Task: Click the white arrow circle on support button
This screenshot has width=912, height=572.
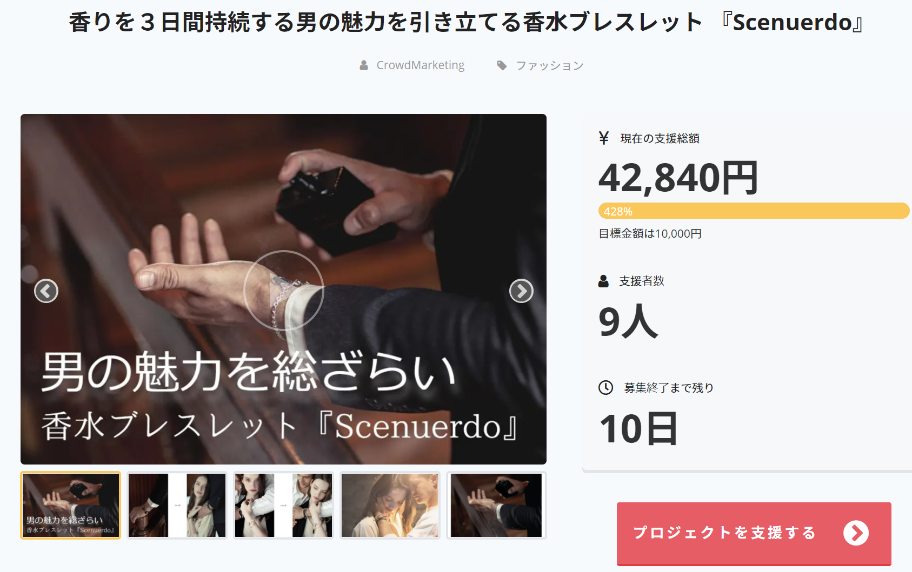Action: pos(856,533)
